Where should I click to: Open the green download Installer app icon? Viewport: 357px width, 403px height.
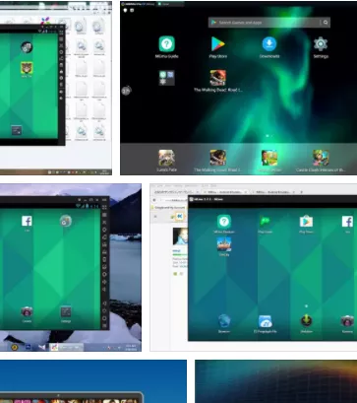point(306,321)
